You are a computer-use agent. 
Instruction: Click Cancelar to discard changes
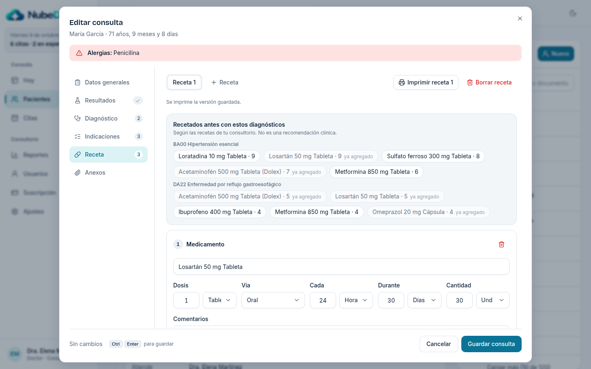coord(438,344)
